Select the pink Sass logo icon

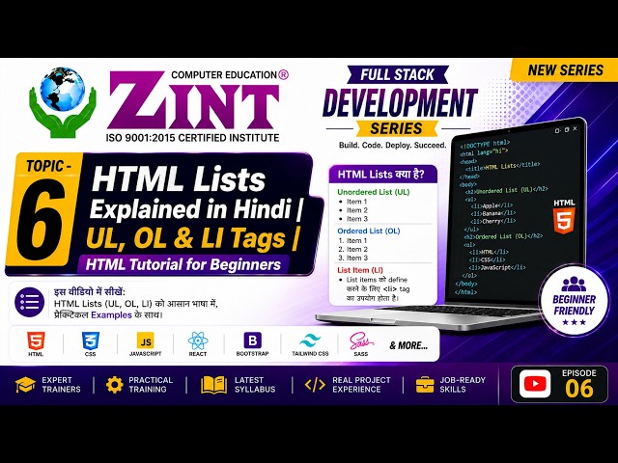(360, 340)
